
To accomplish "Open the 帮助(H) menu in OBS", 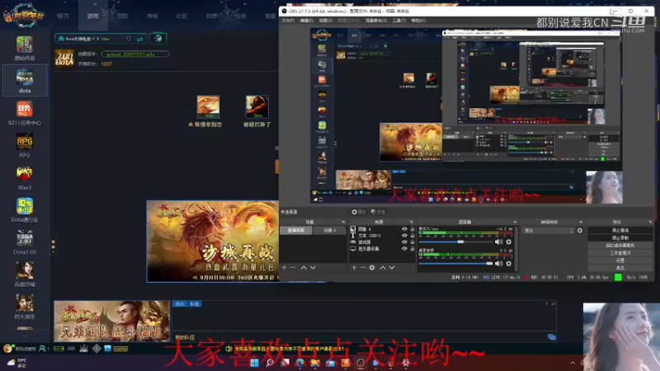I will click(x=418, y=20).
